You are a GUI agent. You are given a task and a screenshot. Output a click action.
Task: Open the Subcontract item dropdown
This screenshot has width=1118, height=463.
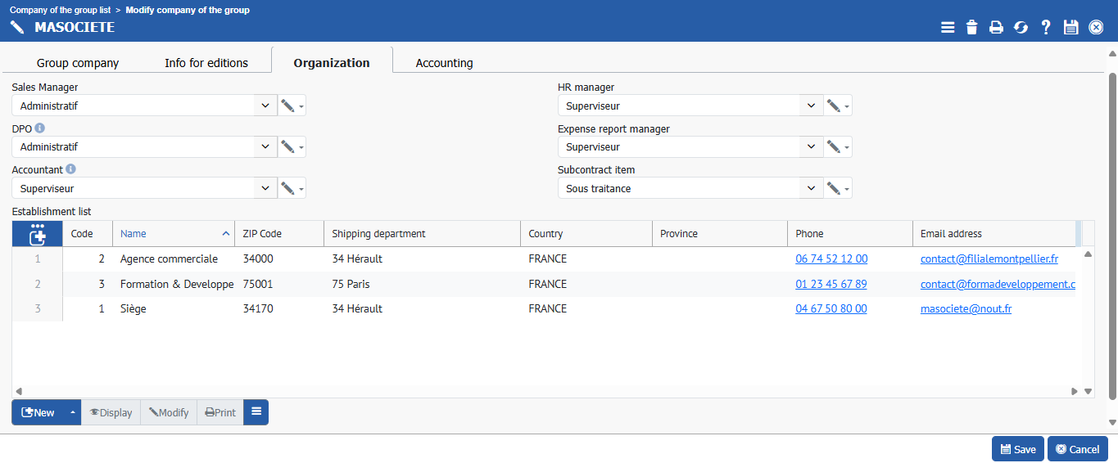(811, 188)
